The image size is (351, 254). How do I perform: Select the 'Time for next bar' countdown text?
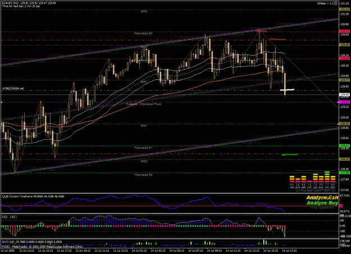(x=21, y=6)
